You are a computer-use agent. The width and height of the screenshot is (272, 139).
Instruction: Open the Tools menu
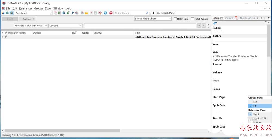coord(48,8)
